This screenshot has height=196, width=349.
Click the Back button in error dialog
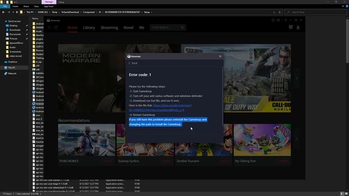tap(133, 63)
